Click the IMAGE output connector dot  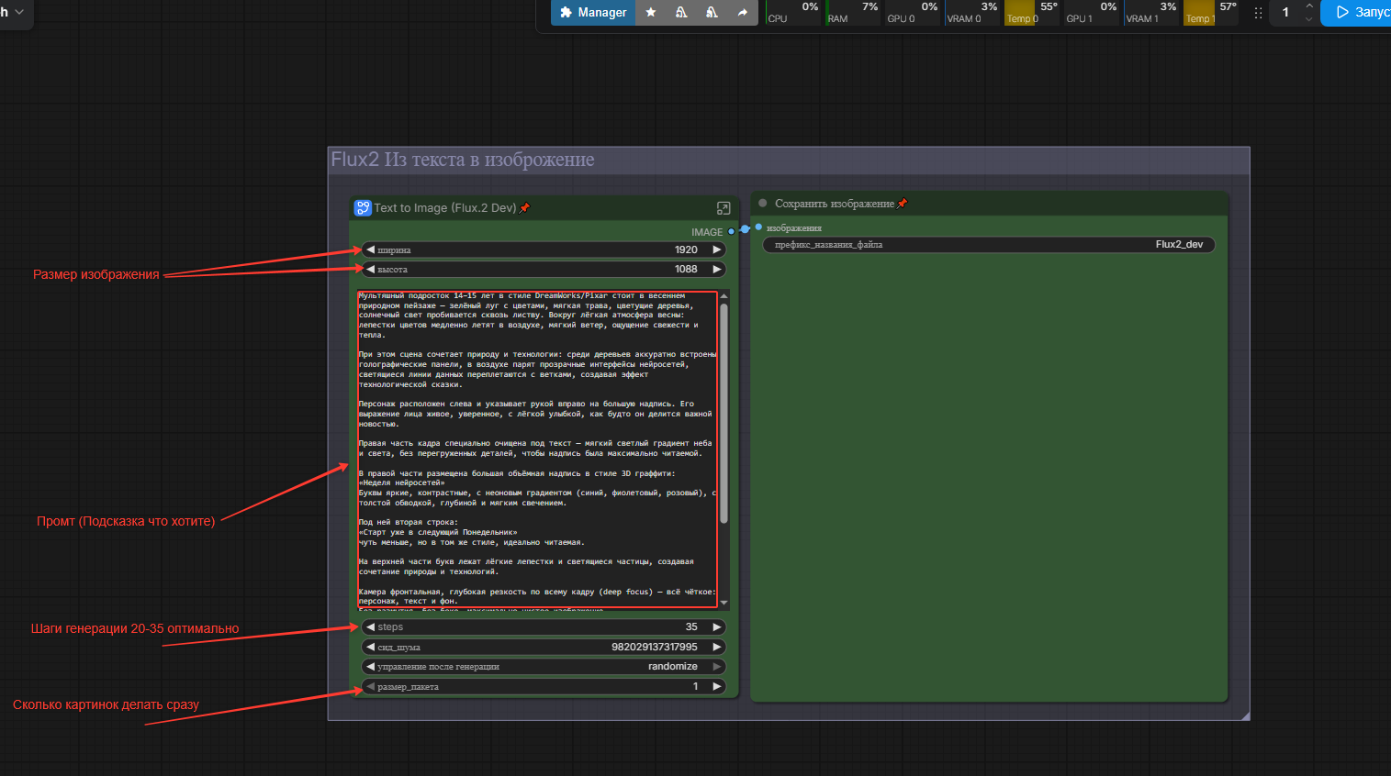point(732,232)
